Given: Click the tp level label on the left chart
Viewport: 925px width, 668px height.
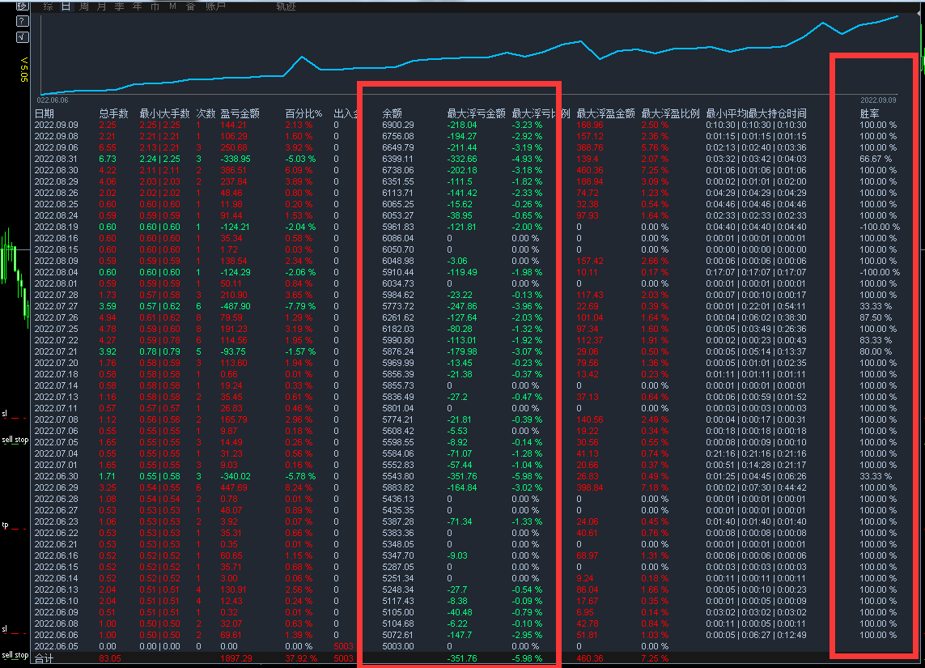Looking at the screenshot, I should [x=6, y=525].
